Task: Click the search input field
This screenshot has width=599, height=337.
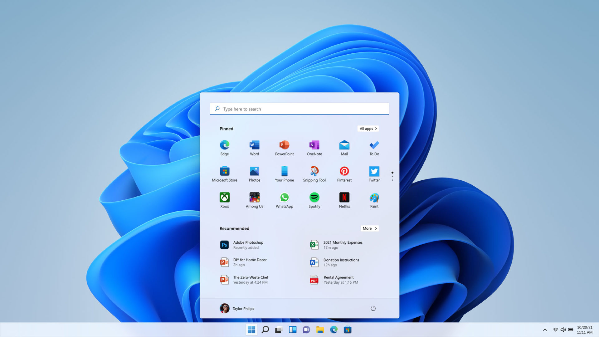Action: coord(299,108)
